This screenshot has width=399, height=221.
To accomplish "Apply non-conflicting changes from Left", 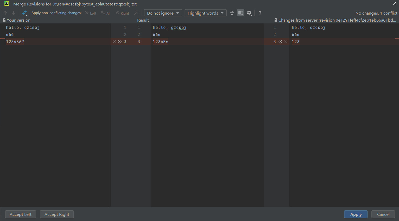I will [x=91, y=13].
